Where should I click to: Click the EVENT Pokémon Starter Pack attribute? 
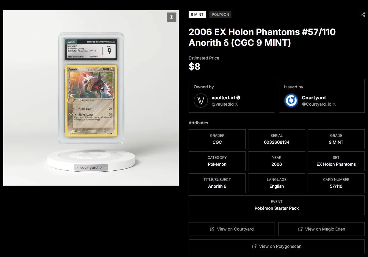(277, 205)
